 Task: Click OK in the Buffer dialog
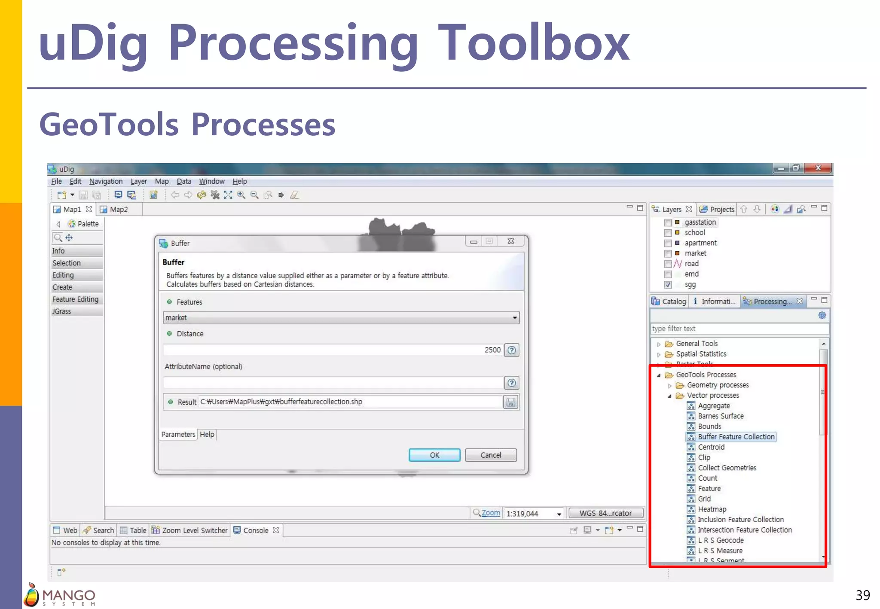[x=434, y=455]
